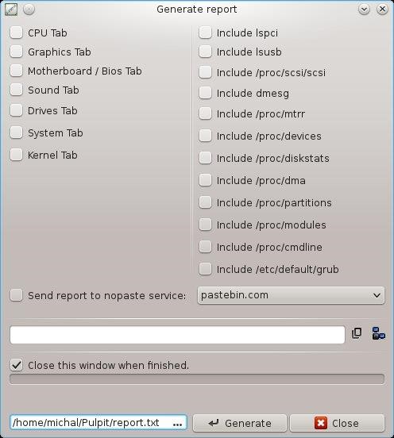
Task: Click the copy-to-clipboard icon beside URL field
Action: tap(357, 333)
